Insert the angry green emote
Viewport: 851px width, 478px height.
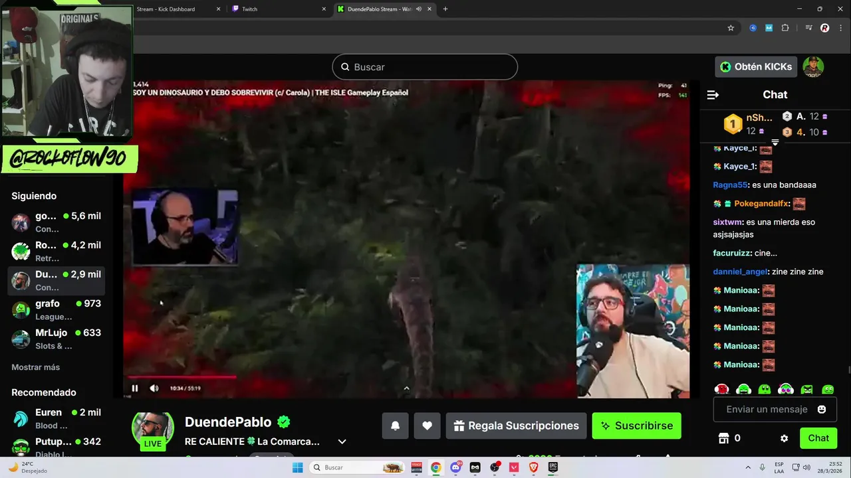[806, 390]
